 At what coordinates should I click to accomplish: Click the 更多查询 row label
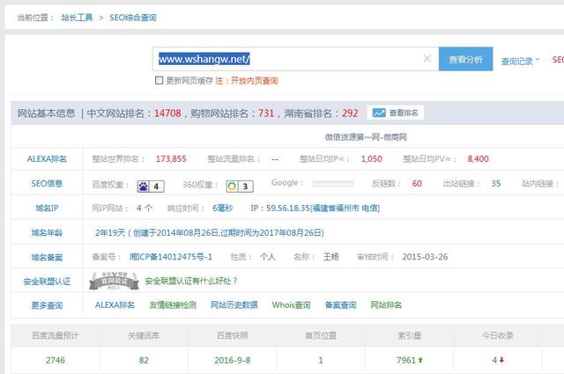tap(47, 305)
